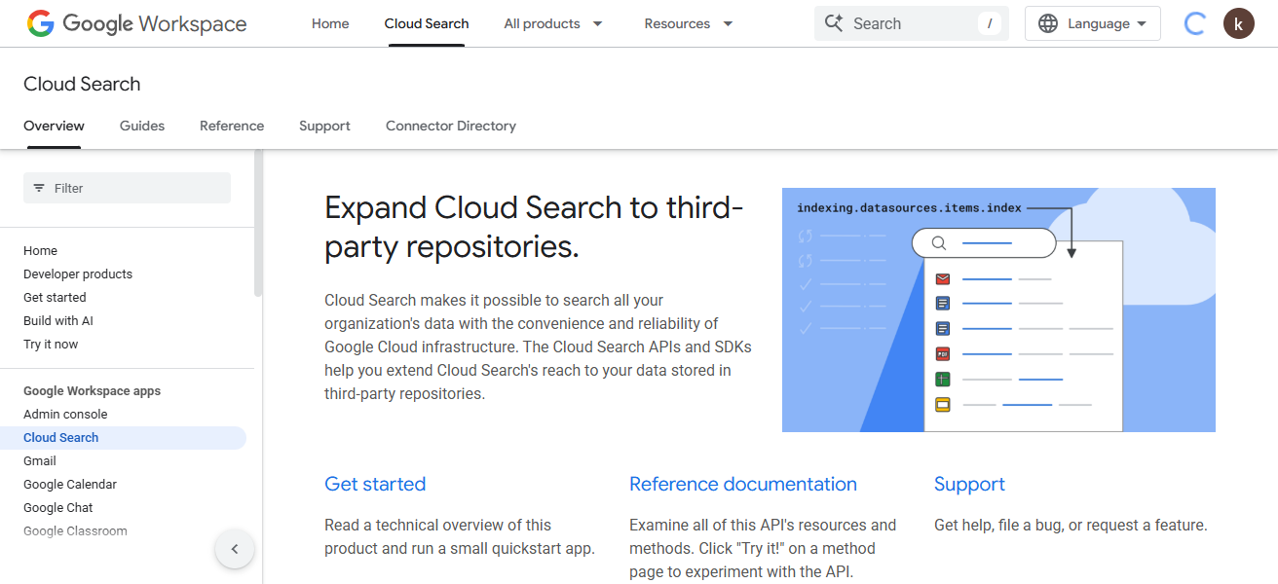The height and width of the screenshot is (584, 1278).
Task: Click the Support heading link
Action: (x=969, y=483)
